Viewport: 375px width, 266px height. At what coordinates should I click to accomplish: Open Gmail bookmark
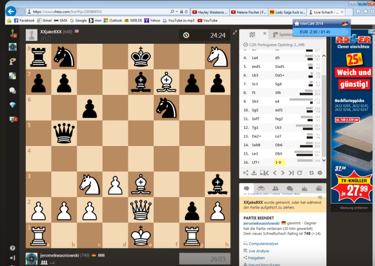[44, 20]
